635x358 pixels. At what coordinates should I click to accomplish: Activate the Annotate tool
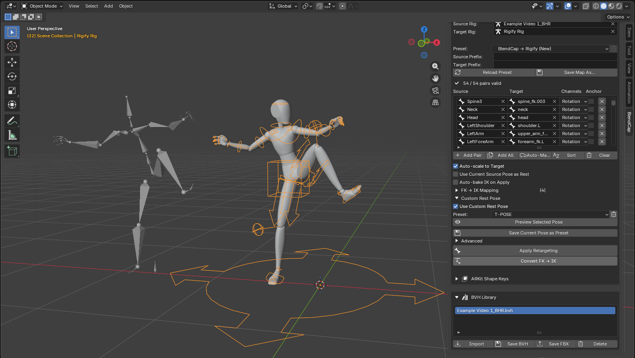click(x=12, y=121)
